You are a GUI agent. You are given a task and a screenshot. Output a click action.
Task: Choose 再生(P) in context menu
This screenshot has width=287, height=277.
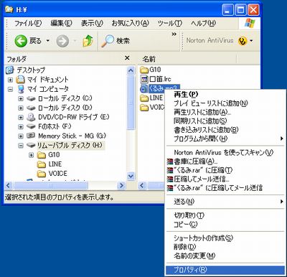coord(225,95)
